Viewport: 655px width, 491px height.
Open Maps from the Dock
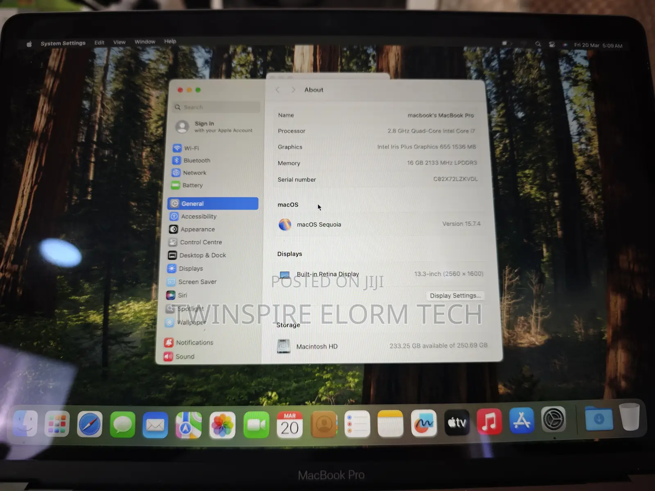[189, 425]
